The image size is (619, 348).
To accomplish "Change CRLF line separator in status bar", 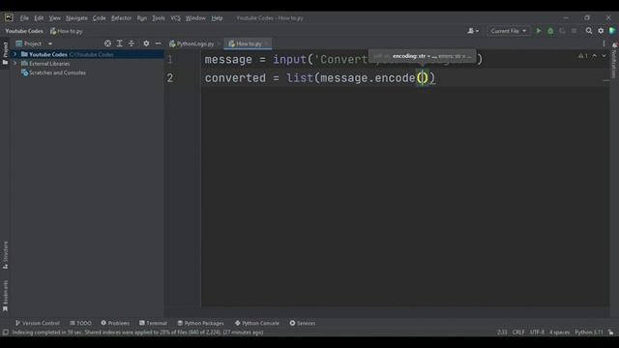I will pyautogui.click(x=518, y=333).
